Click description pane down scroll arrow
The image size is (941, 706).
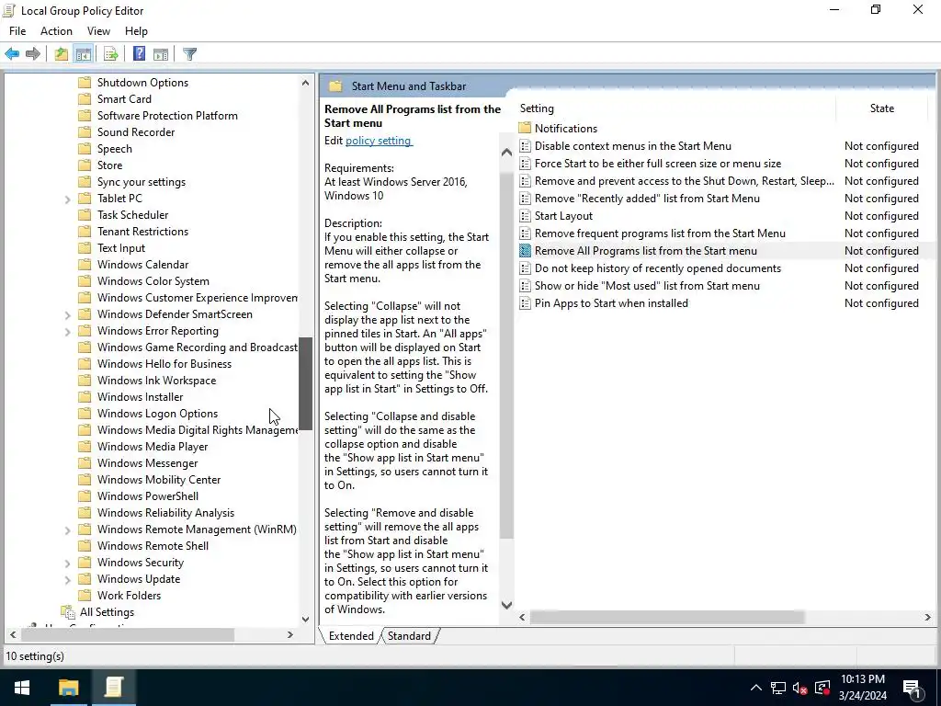(x=506, y=605)
